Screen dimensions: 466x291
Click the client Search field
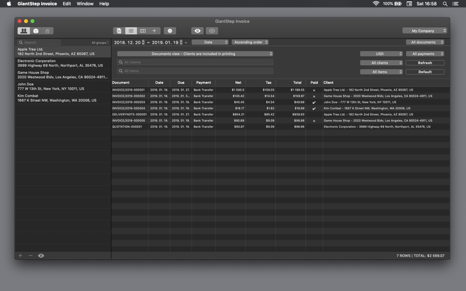pyautogui.click(x=39, y=42)
